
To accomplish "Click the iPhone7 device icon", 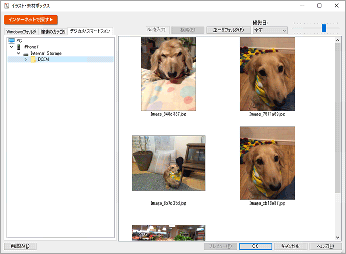I will coord(19,47).
